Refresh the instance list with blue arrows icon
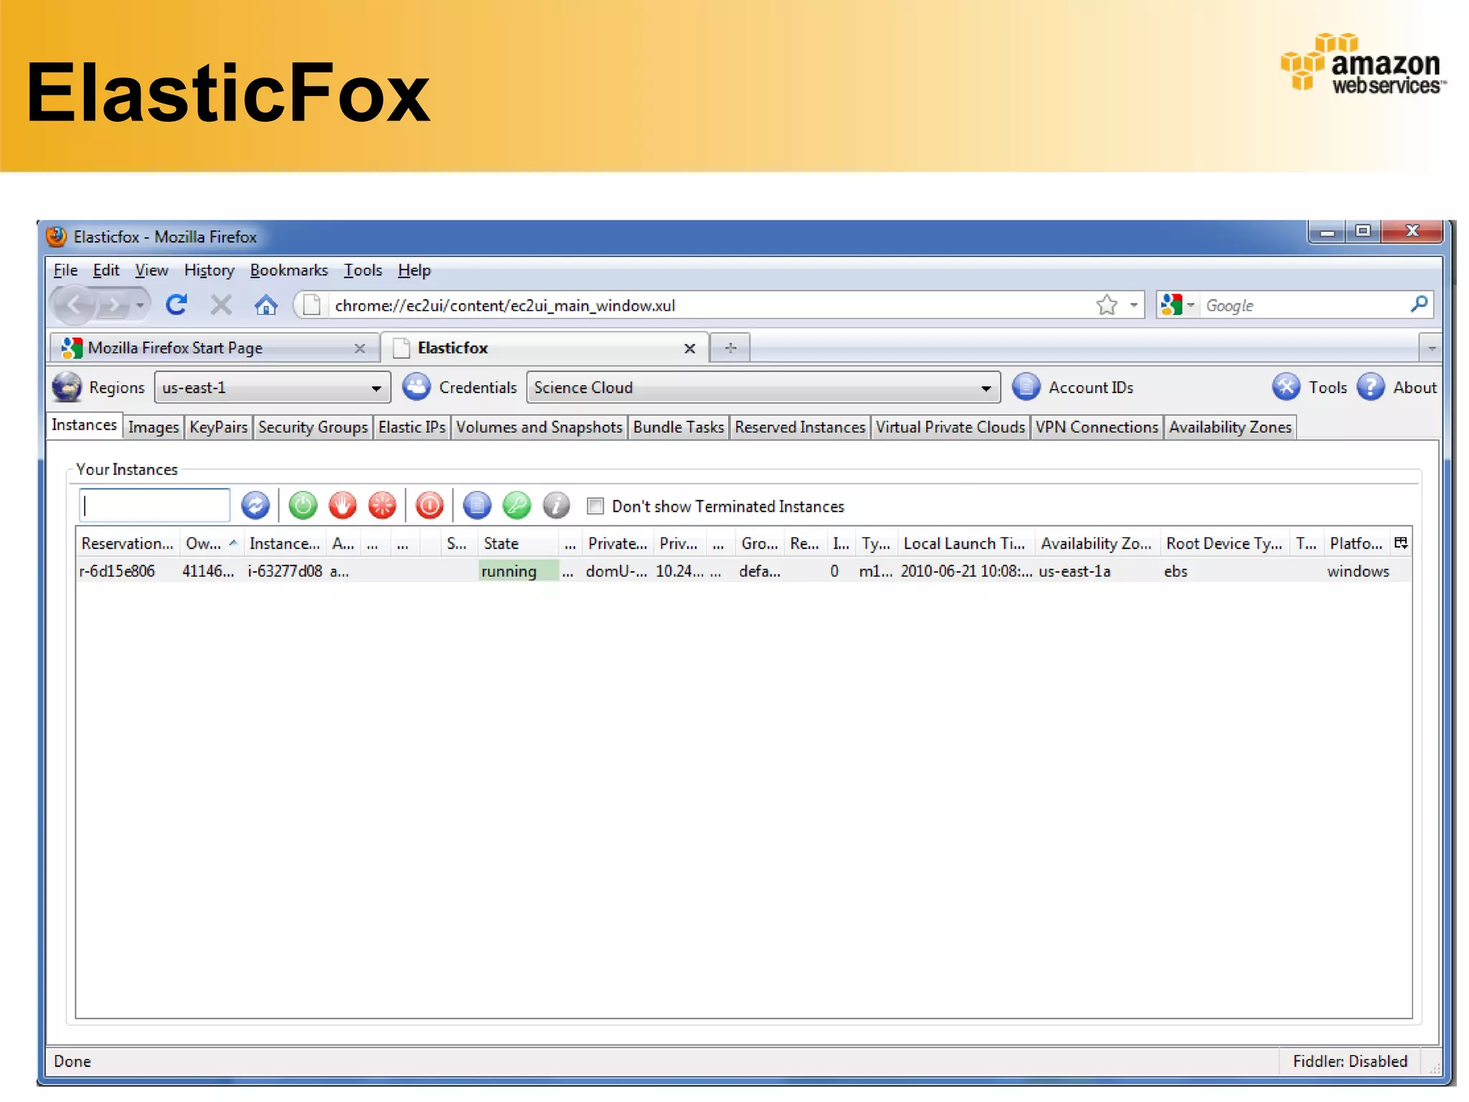Viewport: 1469px width, 1102px height. (x=255, y=506)
